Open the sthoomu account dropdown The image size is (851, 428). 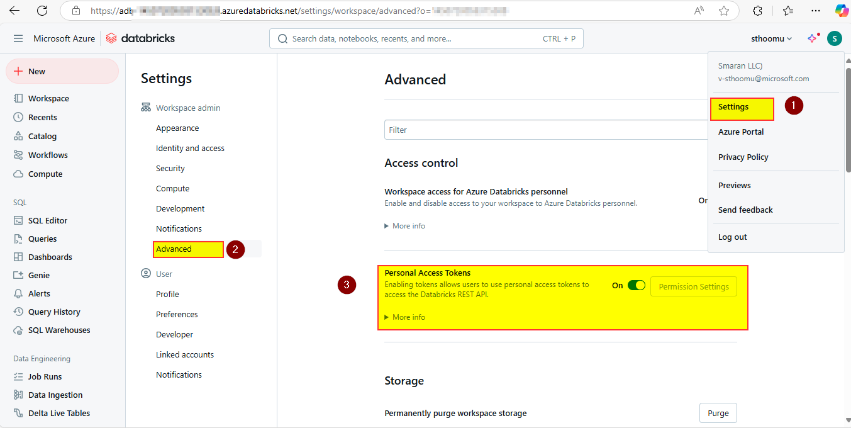coord(770,38)
